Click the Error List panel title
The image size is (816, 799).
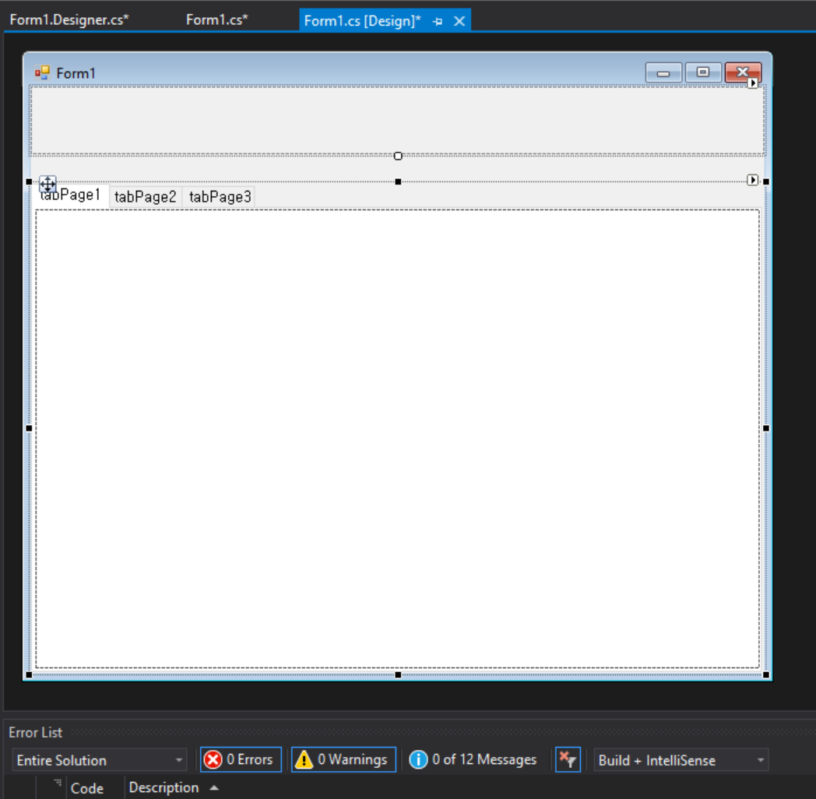click(x=35, y=732)
